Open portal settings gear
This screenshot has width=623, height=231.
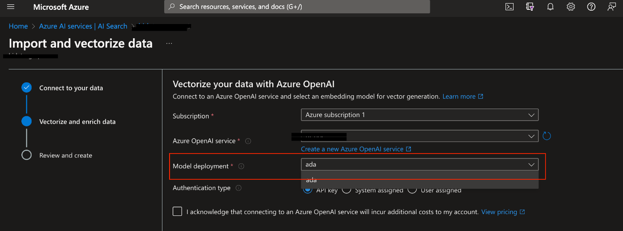click(571, 7)
